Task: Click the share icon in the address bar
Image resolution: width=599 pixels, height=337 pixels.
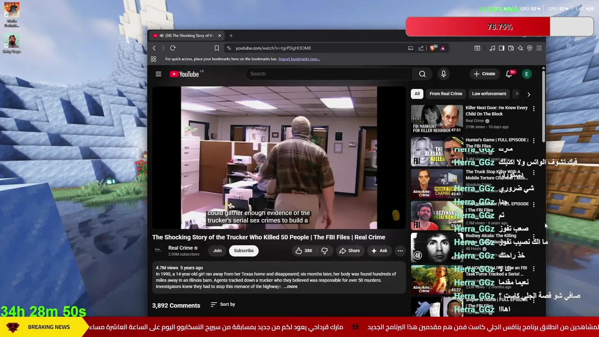Action: tap(421, 48)
